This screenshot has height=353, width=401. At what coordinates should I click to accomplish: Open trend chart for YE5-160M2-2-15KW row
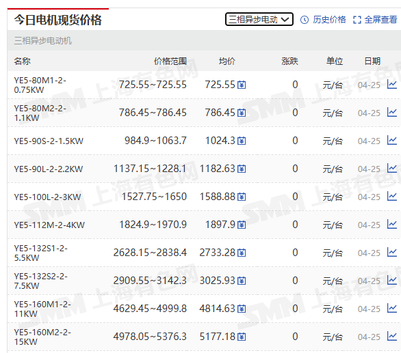(x=392, y=336)
